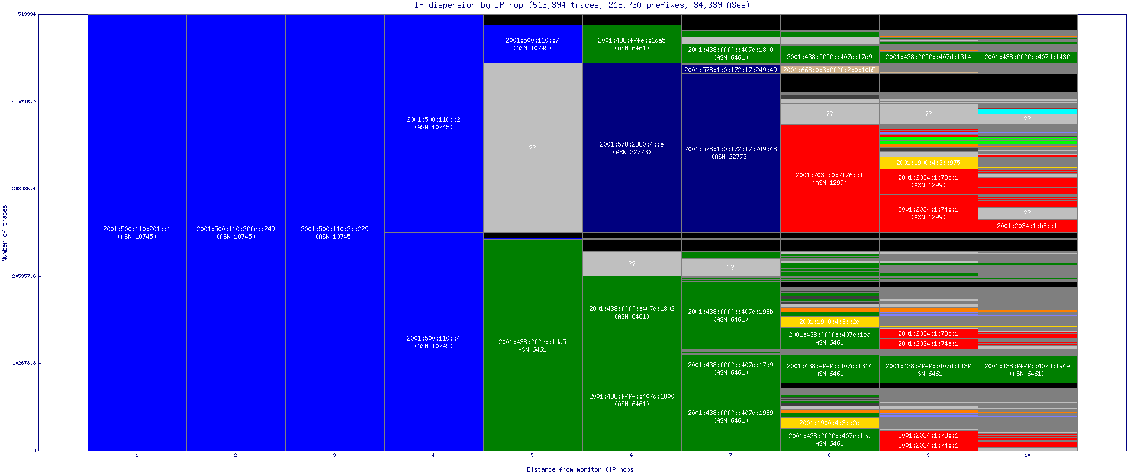The image size is (1127, 473).
Task: Select the gray ?? block at hop 6
Action: [x=632, y=264]
